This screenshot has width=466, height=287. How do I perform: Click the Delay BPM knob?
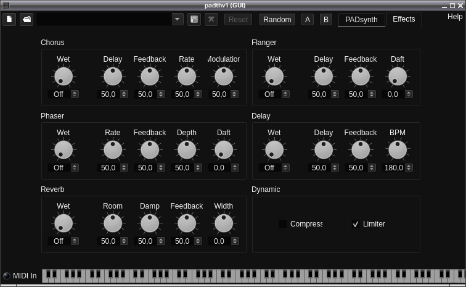[x=398, y=150]
